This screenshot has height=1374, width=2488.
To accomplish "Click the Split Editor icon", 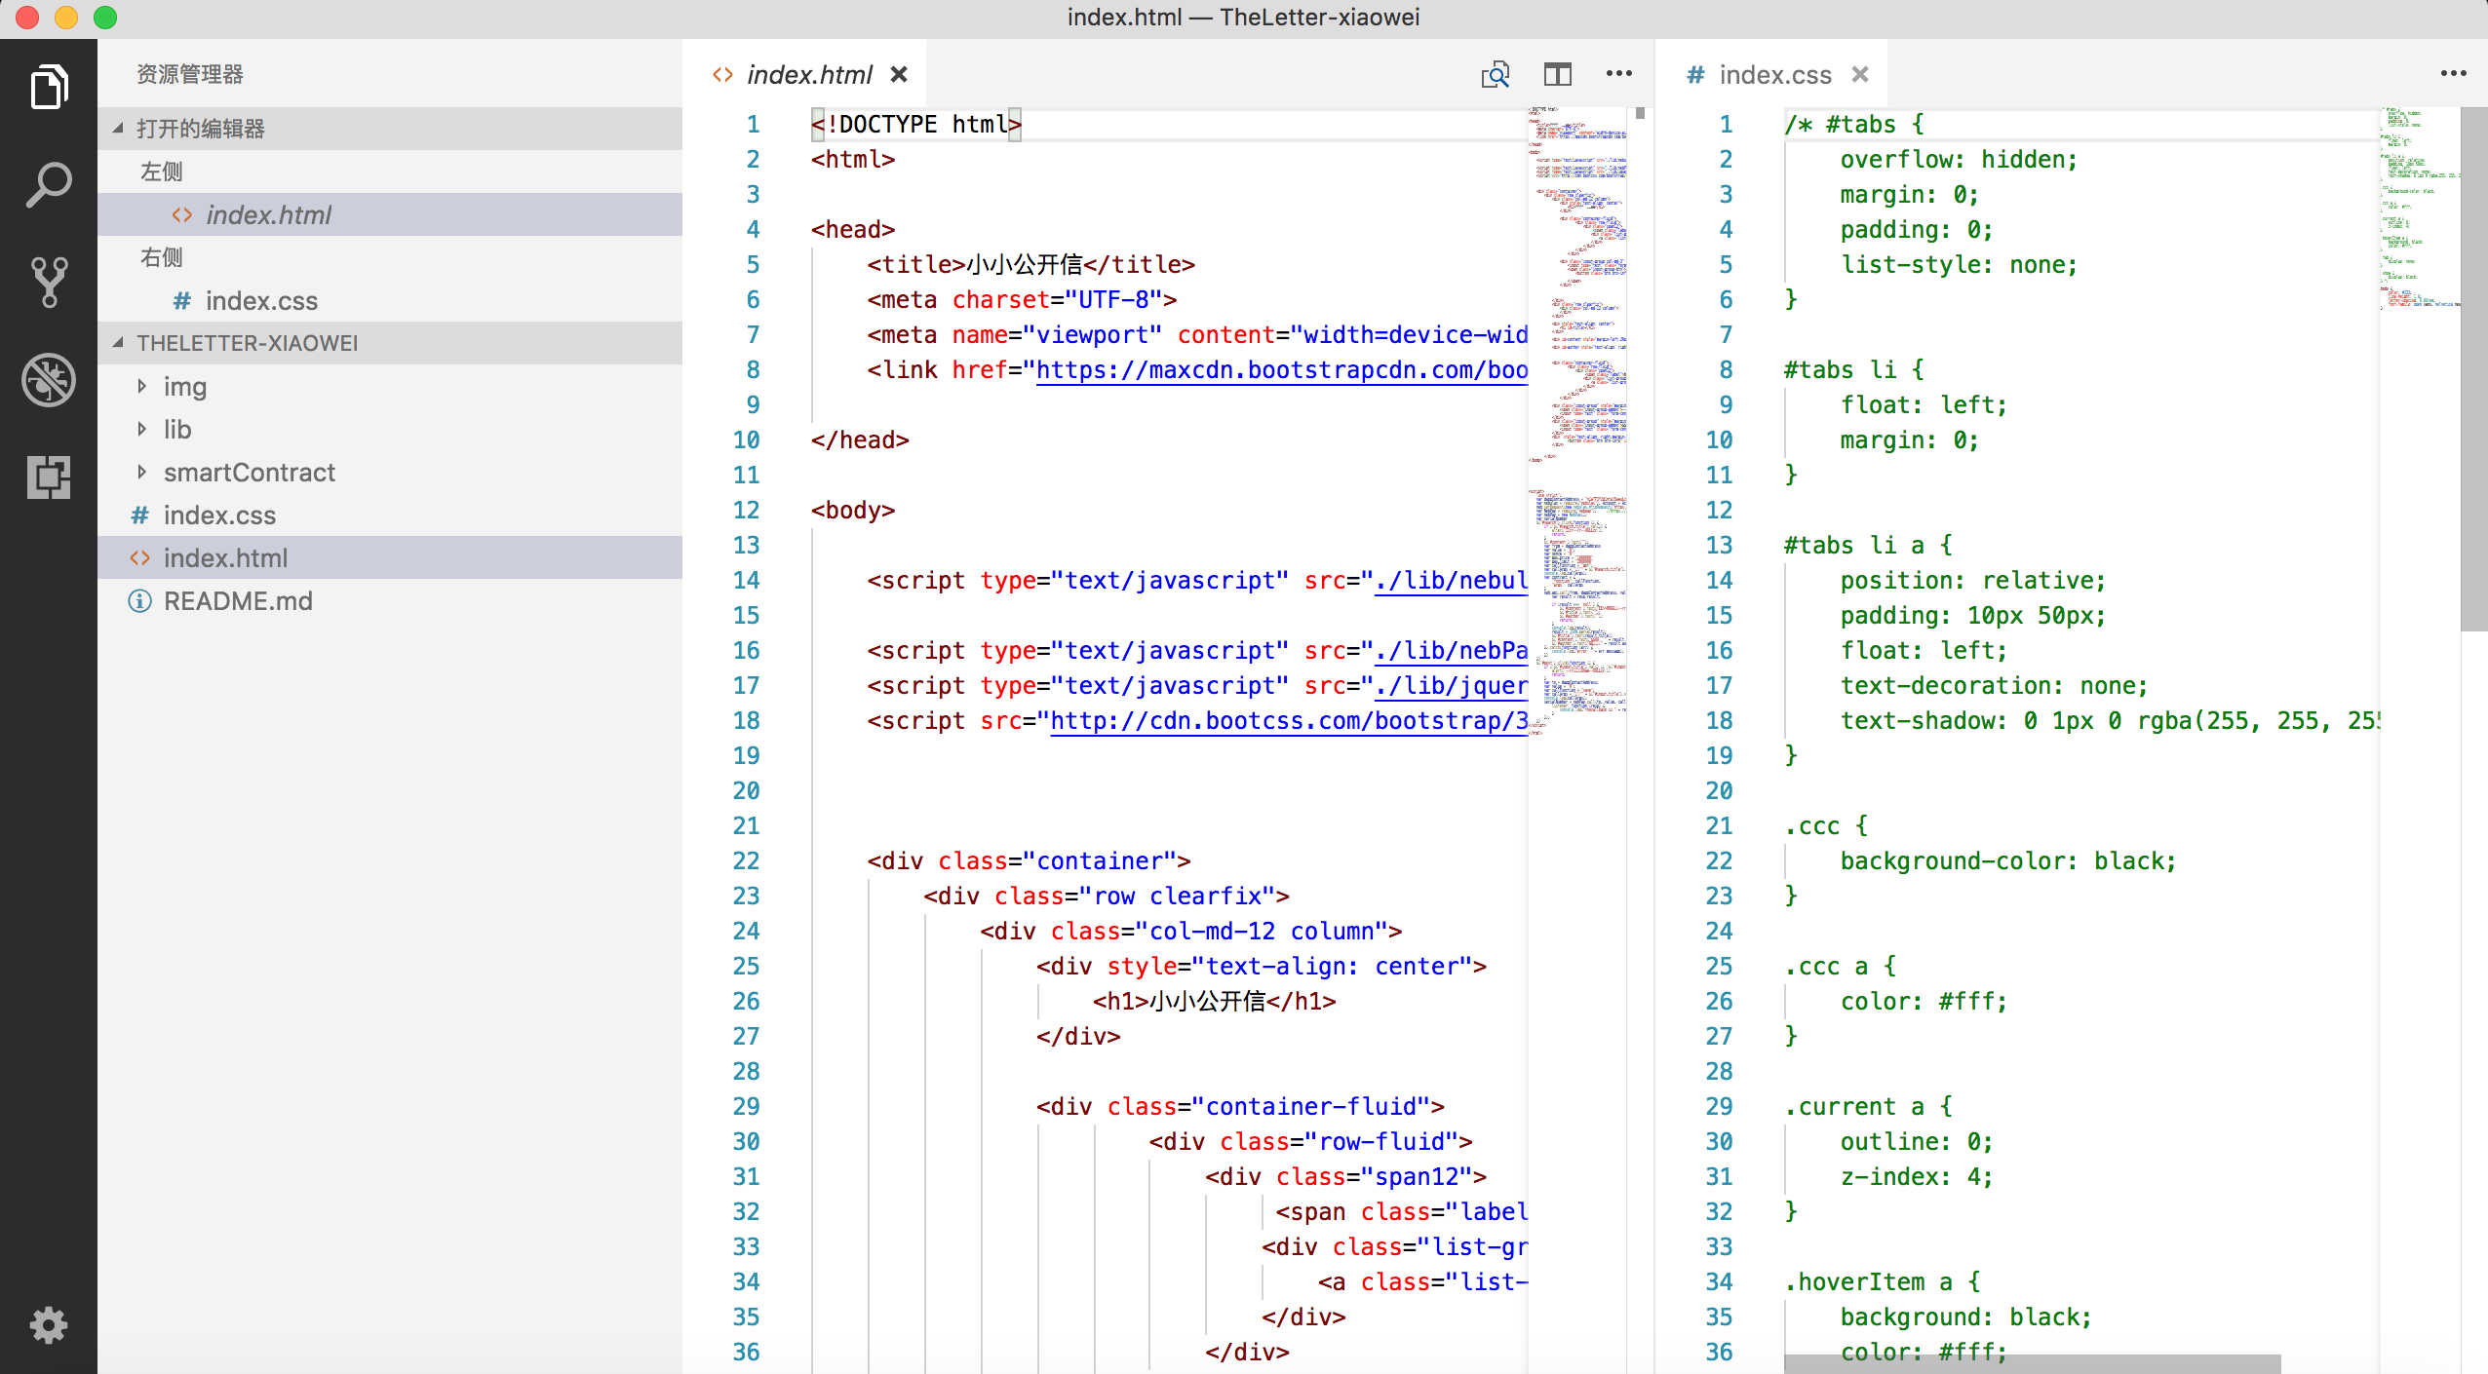I will point(1557,75).
